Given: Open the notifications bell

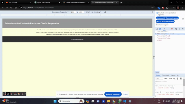Looking at the screenshot, I should coord(182,101).
